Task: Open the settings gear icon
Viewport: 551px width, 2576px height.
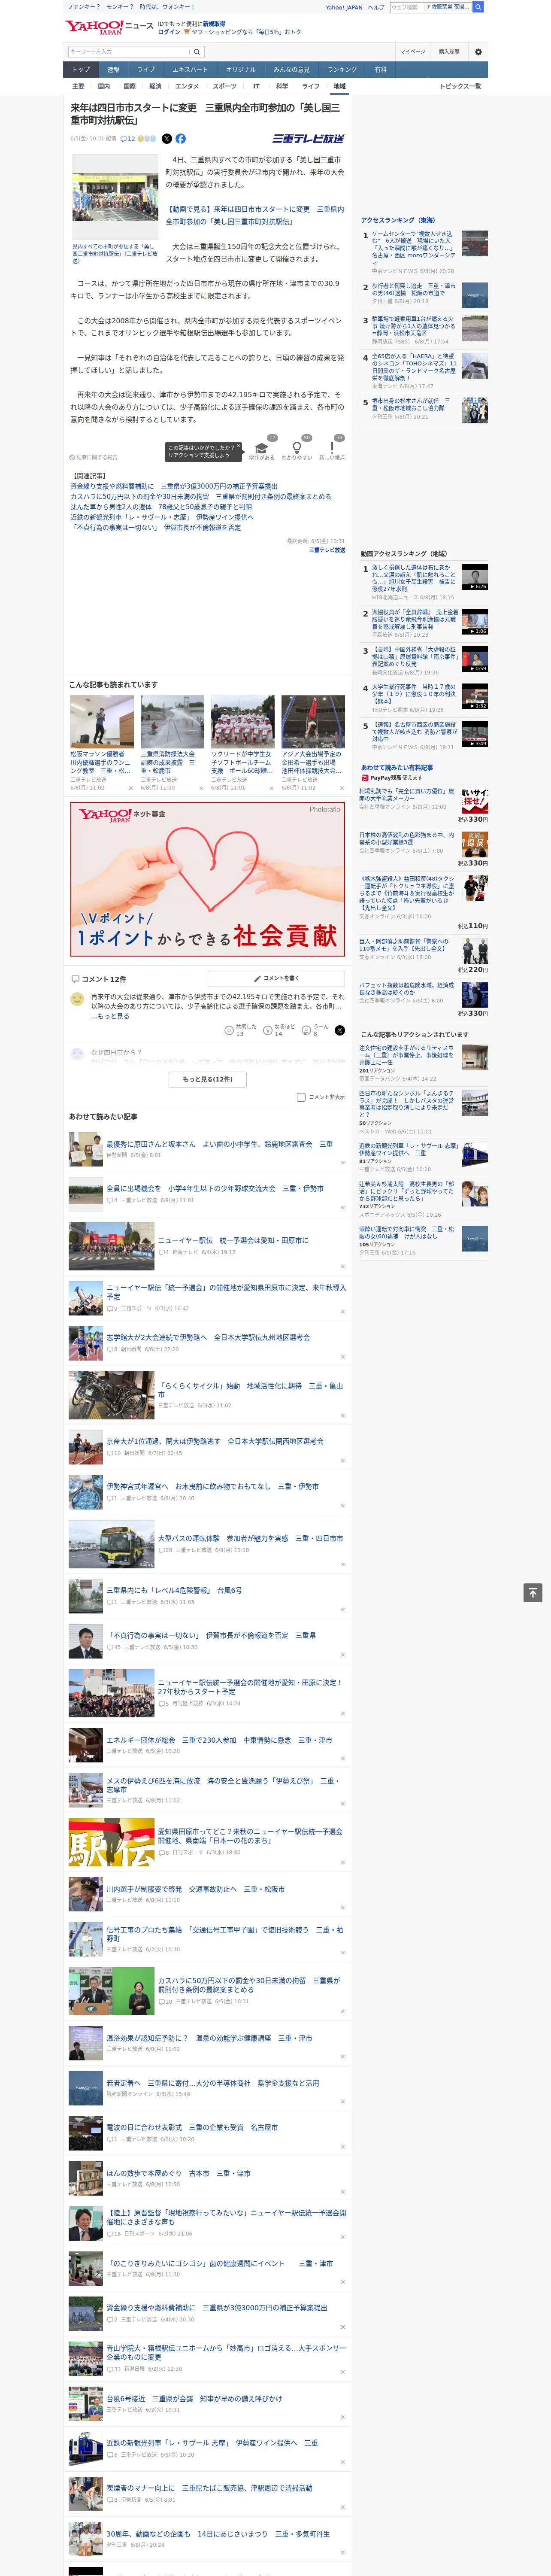Action: tap(478, 52)
